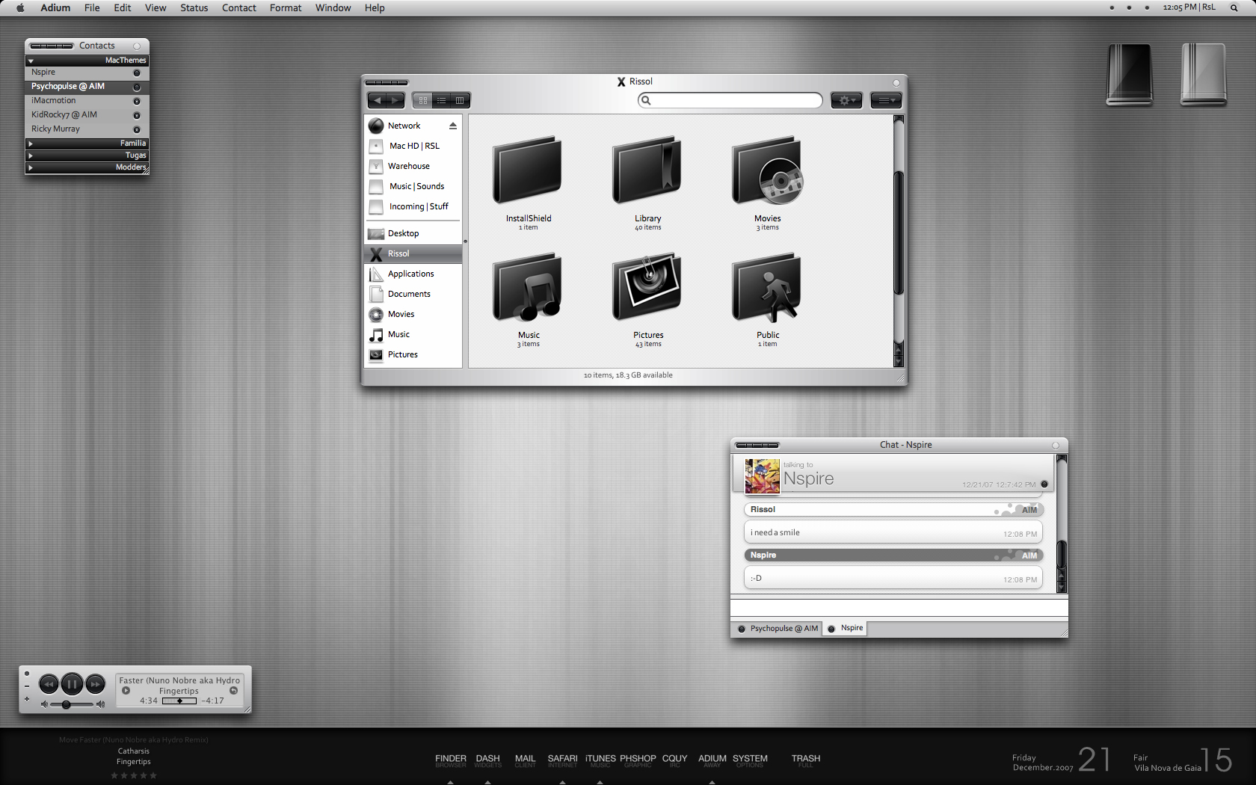This screenshot has height=785, width=1256.
Task: Open Movies in Finder sidebar
Action: point(413,314)
